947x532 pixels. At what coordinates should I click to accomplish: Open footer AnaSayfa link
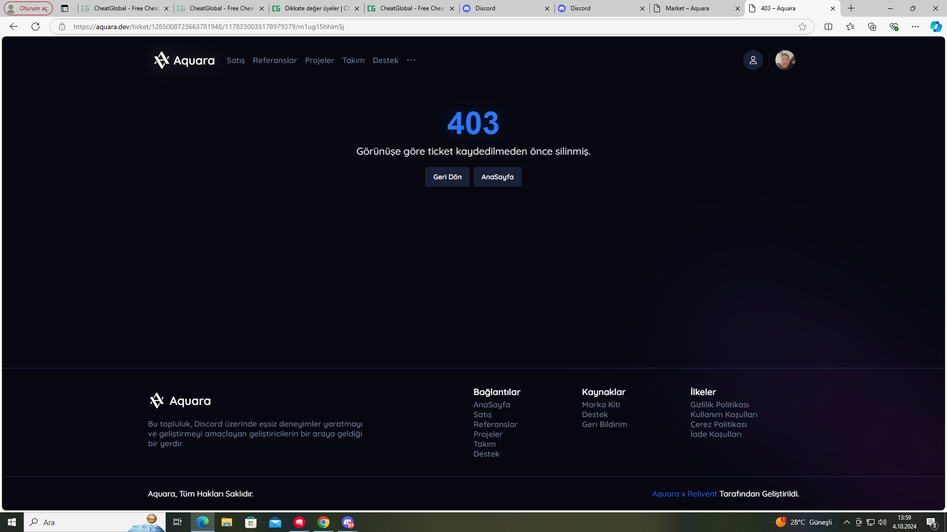point(492,404)
